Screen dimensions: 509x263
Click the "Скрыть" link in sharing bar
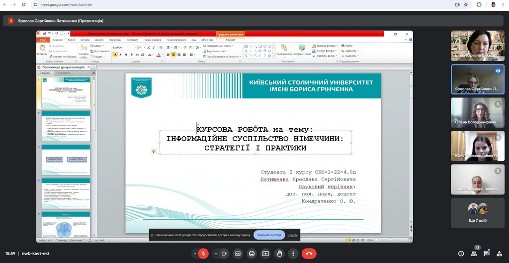coord(292,235)
